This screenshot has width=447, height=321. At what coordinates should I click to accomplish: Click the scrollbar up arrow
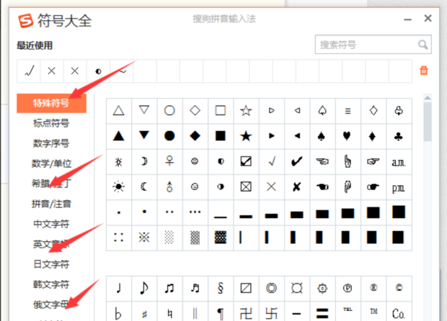(428, 98)
